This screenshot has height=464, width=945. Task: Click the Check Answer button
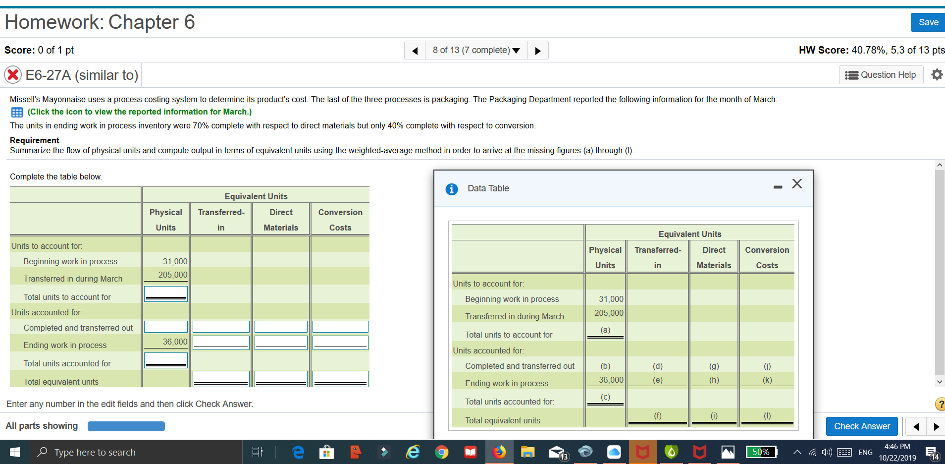click(x=862, y=426)
